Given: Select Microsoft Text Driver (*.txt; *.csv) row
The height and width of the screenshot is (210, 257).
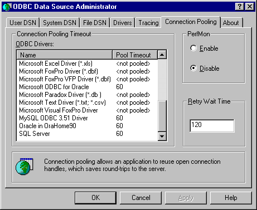Looking at the screenshot, I should click(87, 102).
